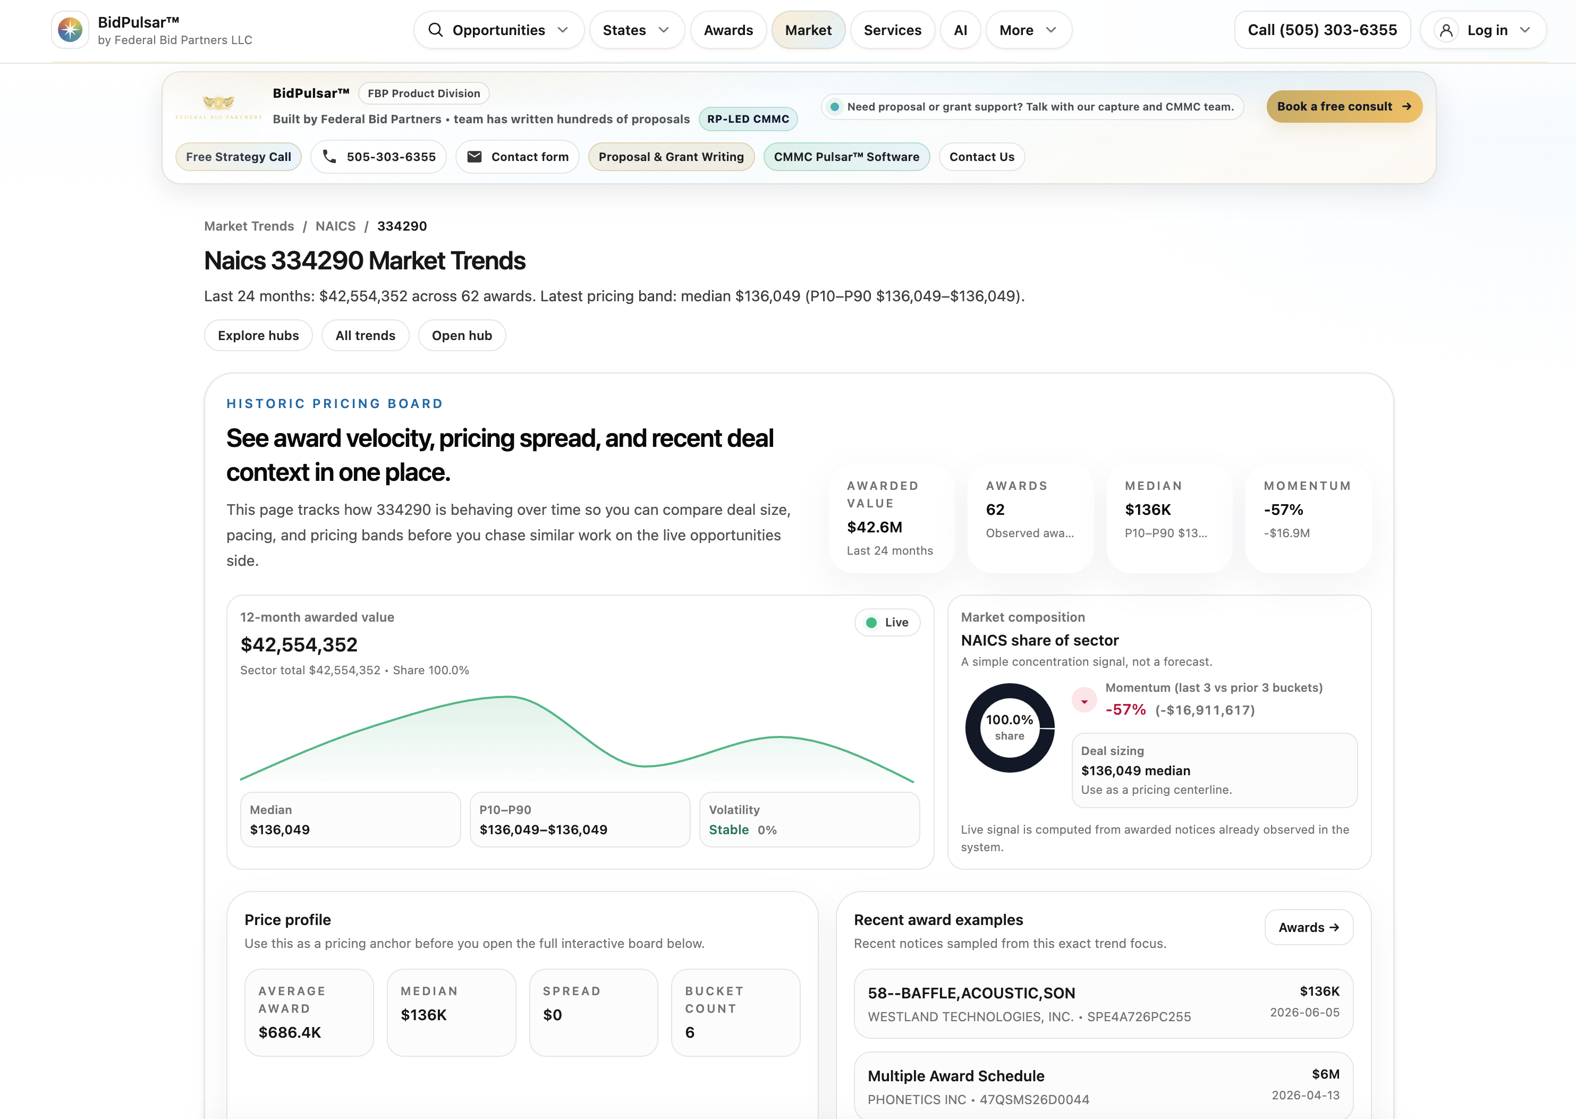This screenshot has height=1119, width=1576.
Task: Open CMMC Pulsar Software pill
Action: point(846,157)
